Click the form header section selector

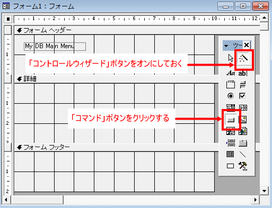pos(8,30)
